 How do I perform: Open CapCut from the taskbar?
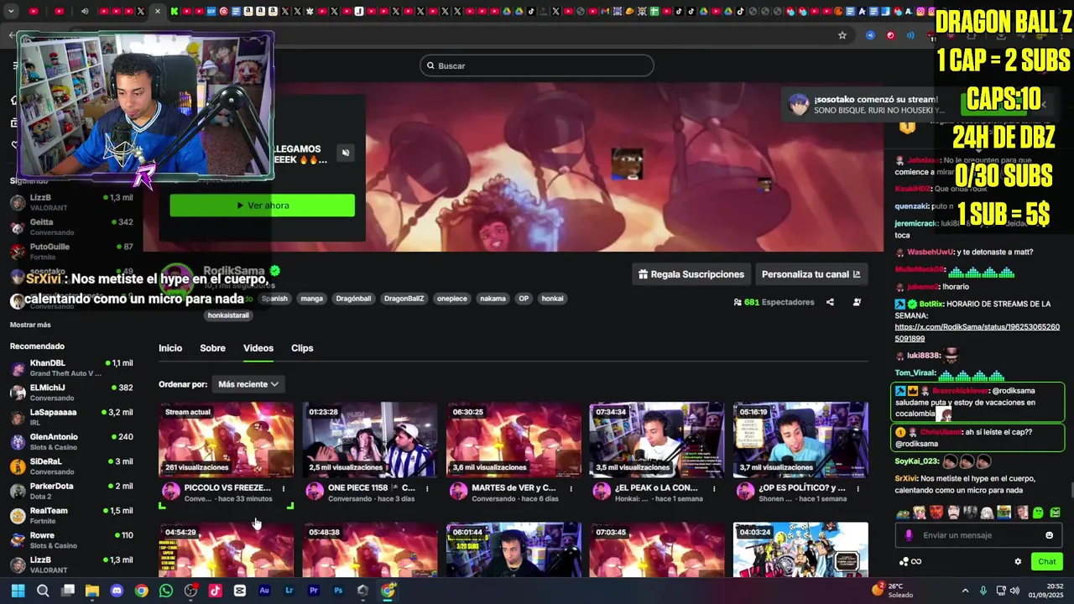[240, 591]
